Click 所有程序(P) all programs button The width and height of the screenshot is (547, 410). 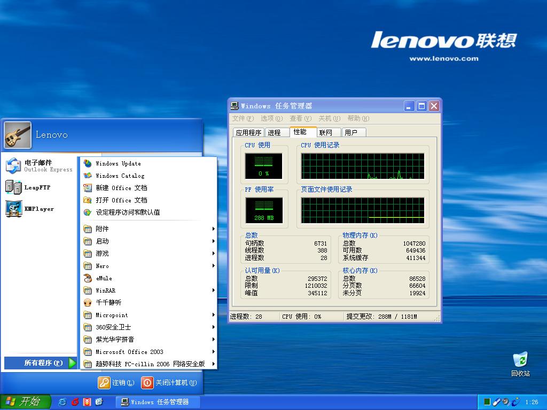pyautogui.click(x=40, y=363)
